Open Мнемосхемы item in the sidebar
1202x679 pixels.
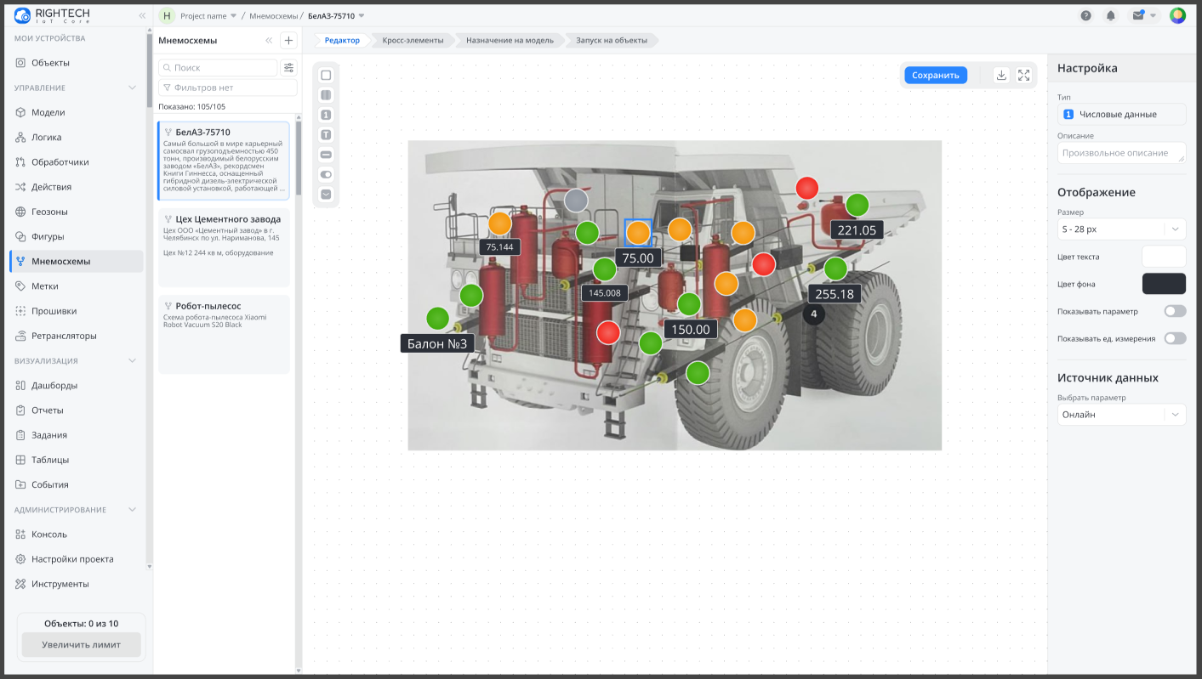pyautogui.click(x=76, y=261)
